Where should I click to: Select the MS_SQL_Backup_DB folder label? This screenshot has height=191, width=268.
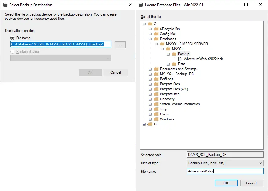[x=177, y=74]
